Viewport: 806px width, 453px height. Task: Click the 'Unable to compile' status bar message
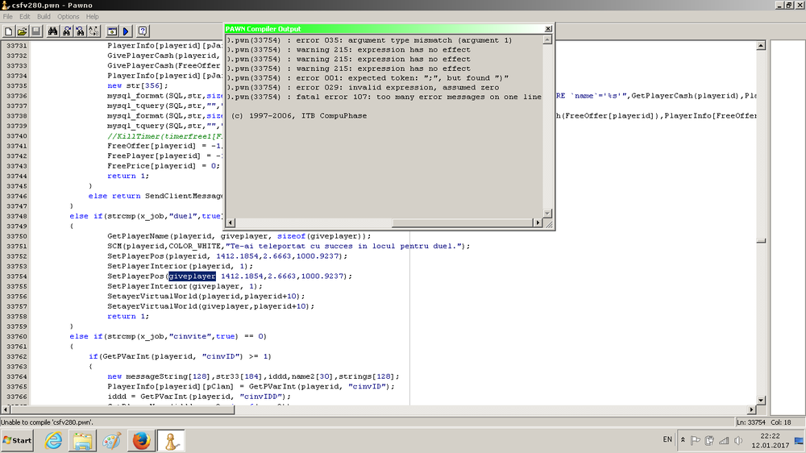(48, 422)
